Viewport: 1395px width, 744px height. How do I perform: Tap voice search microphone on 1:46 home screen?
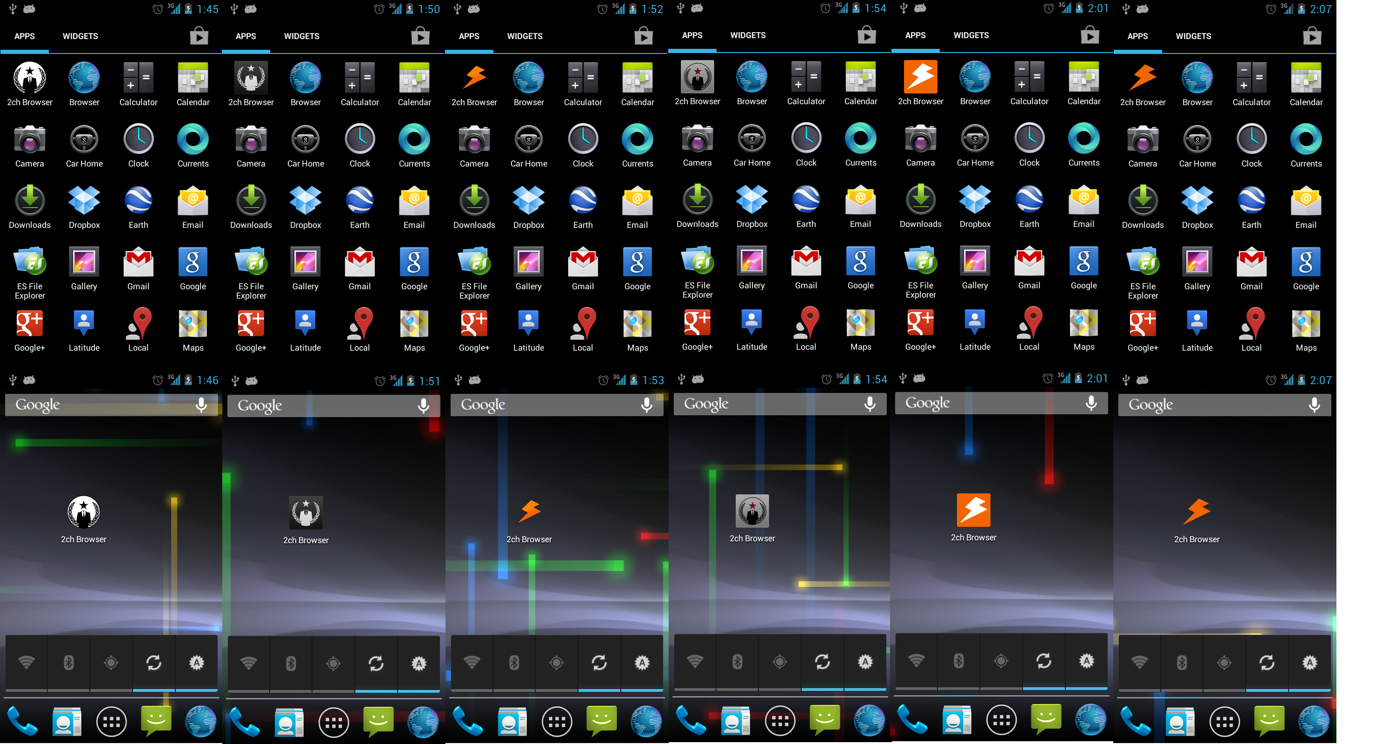click(x=201, y=405)
